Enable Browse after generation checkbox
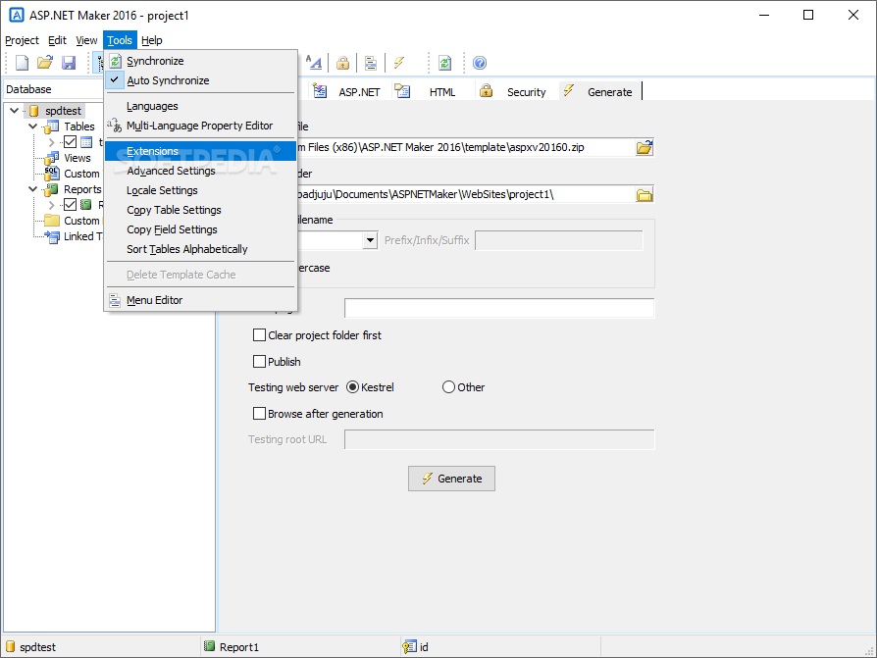 tap(259, 413)
